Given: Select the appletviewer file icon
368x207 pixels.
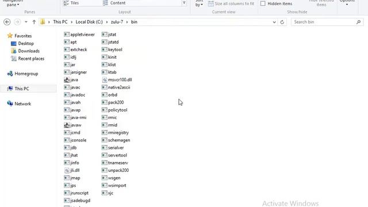Looking at the screenshot, I should (67, 34).
